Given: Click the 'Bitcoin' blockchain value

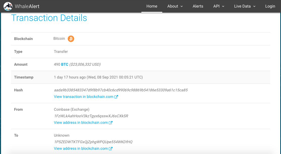Looking at the screenshot, I should point(59,38).
